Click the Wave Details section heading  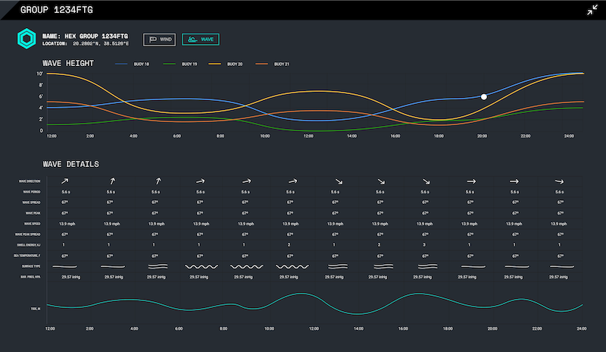[70, 164]
